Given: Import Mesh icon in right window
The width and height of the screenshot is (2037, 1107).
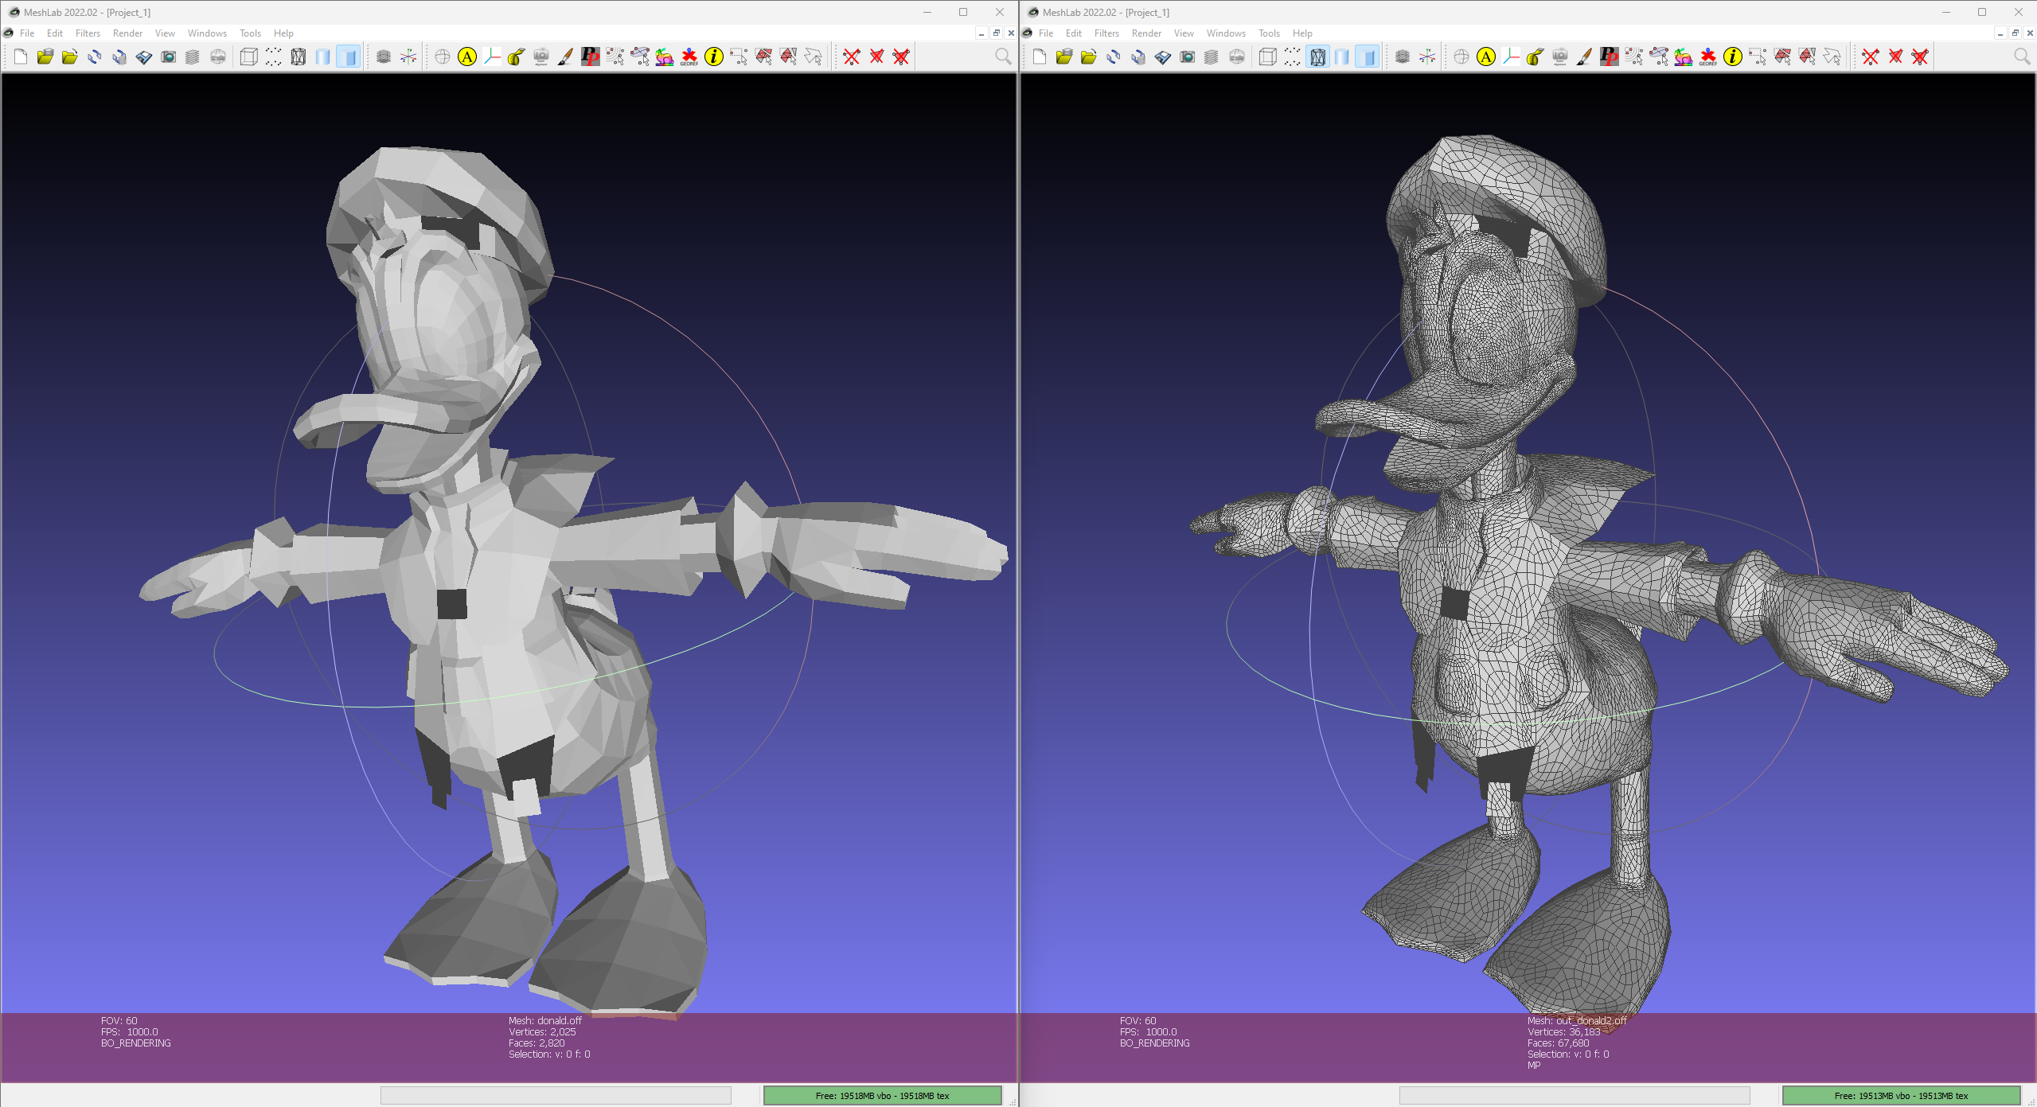Looking at the screenshot, I should [1089, 57].
